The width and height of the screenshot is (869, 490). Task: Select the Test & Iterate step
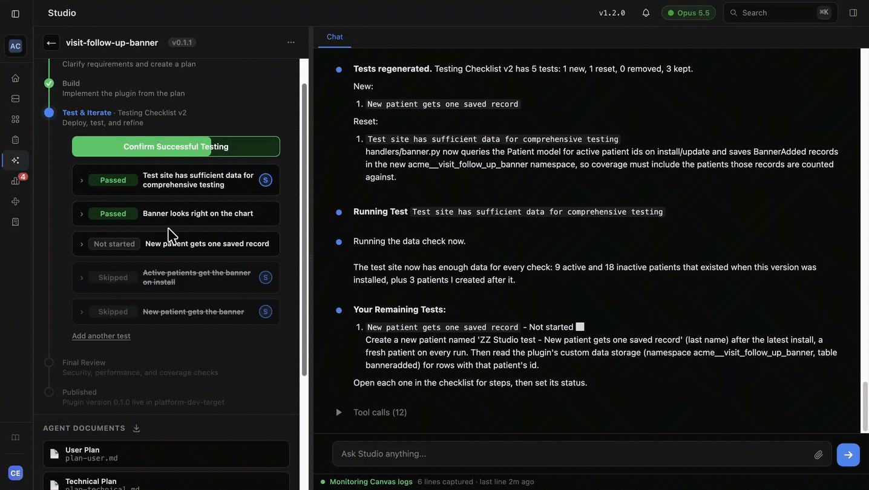pyautogui.click(x=87, y=113)
